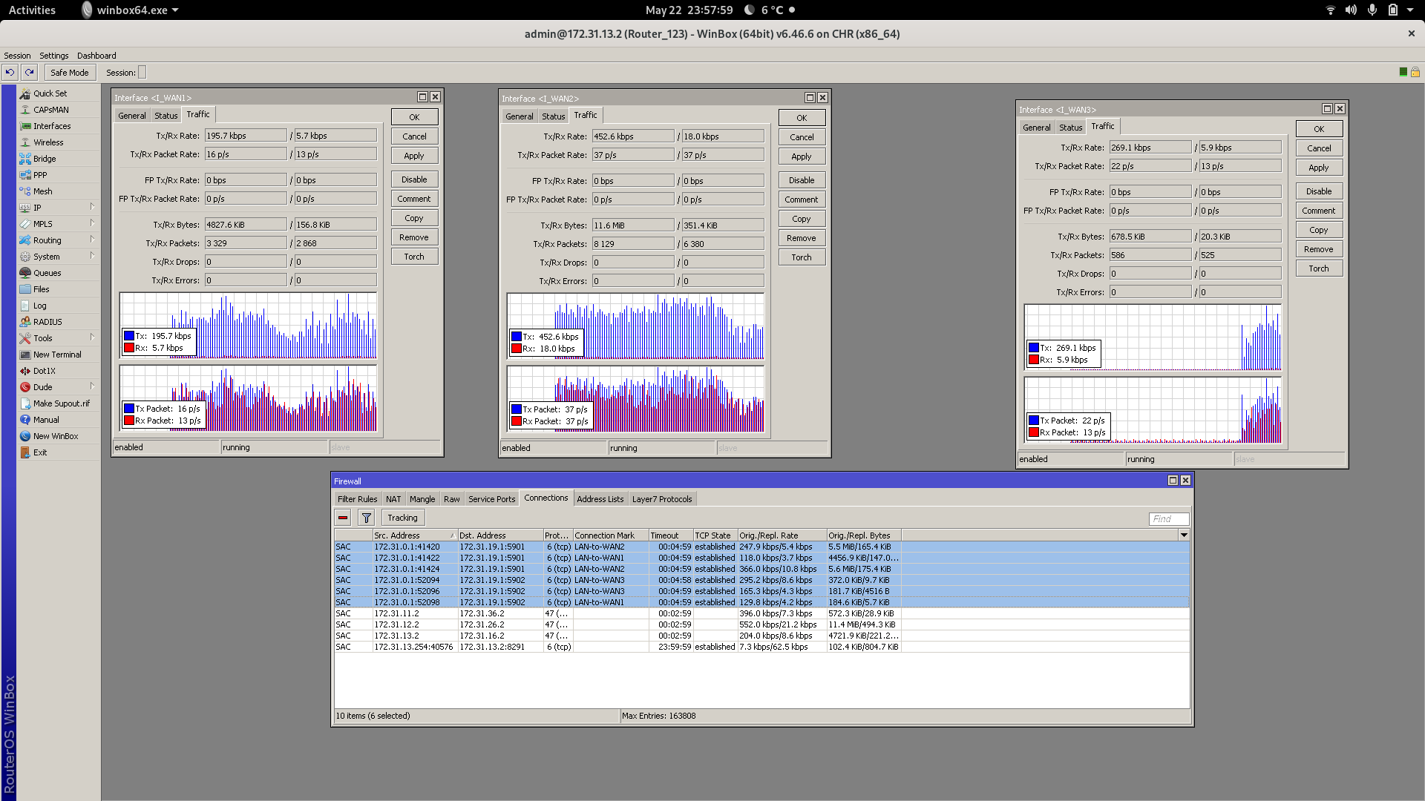This screenshot has width=1425, height=801.
Task: Expand the IP submenu arrow
Action: [x=92, y=207]
